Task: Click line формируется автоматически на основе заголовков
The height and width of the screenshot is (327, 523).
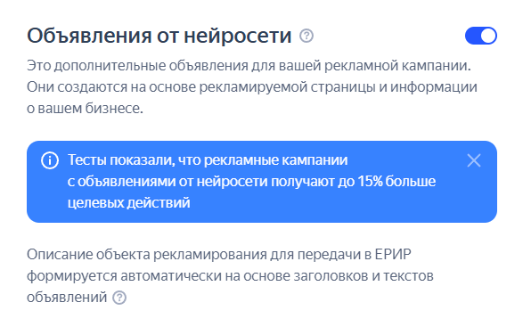Action: [x=230, y=276]
